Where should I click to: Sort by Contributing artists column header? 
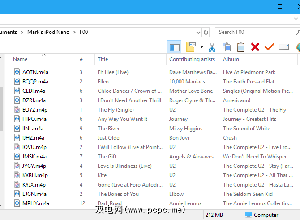(192, 59)
